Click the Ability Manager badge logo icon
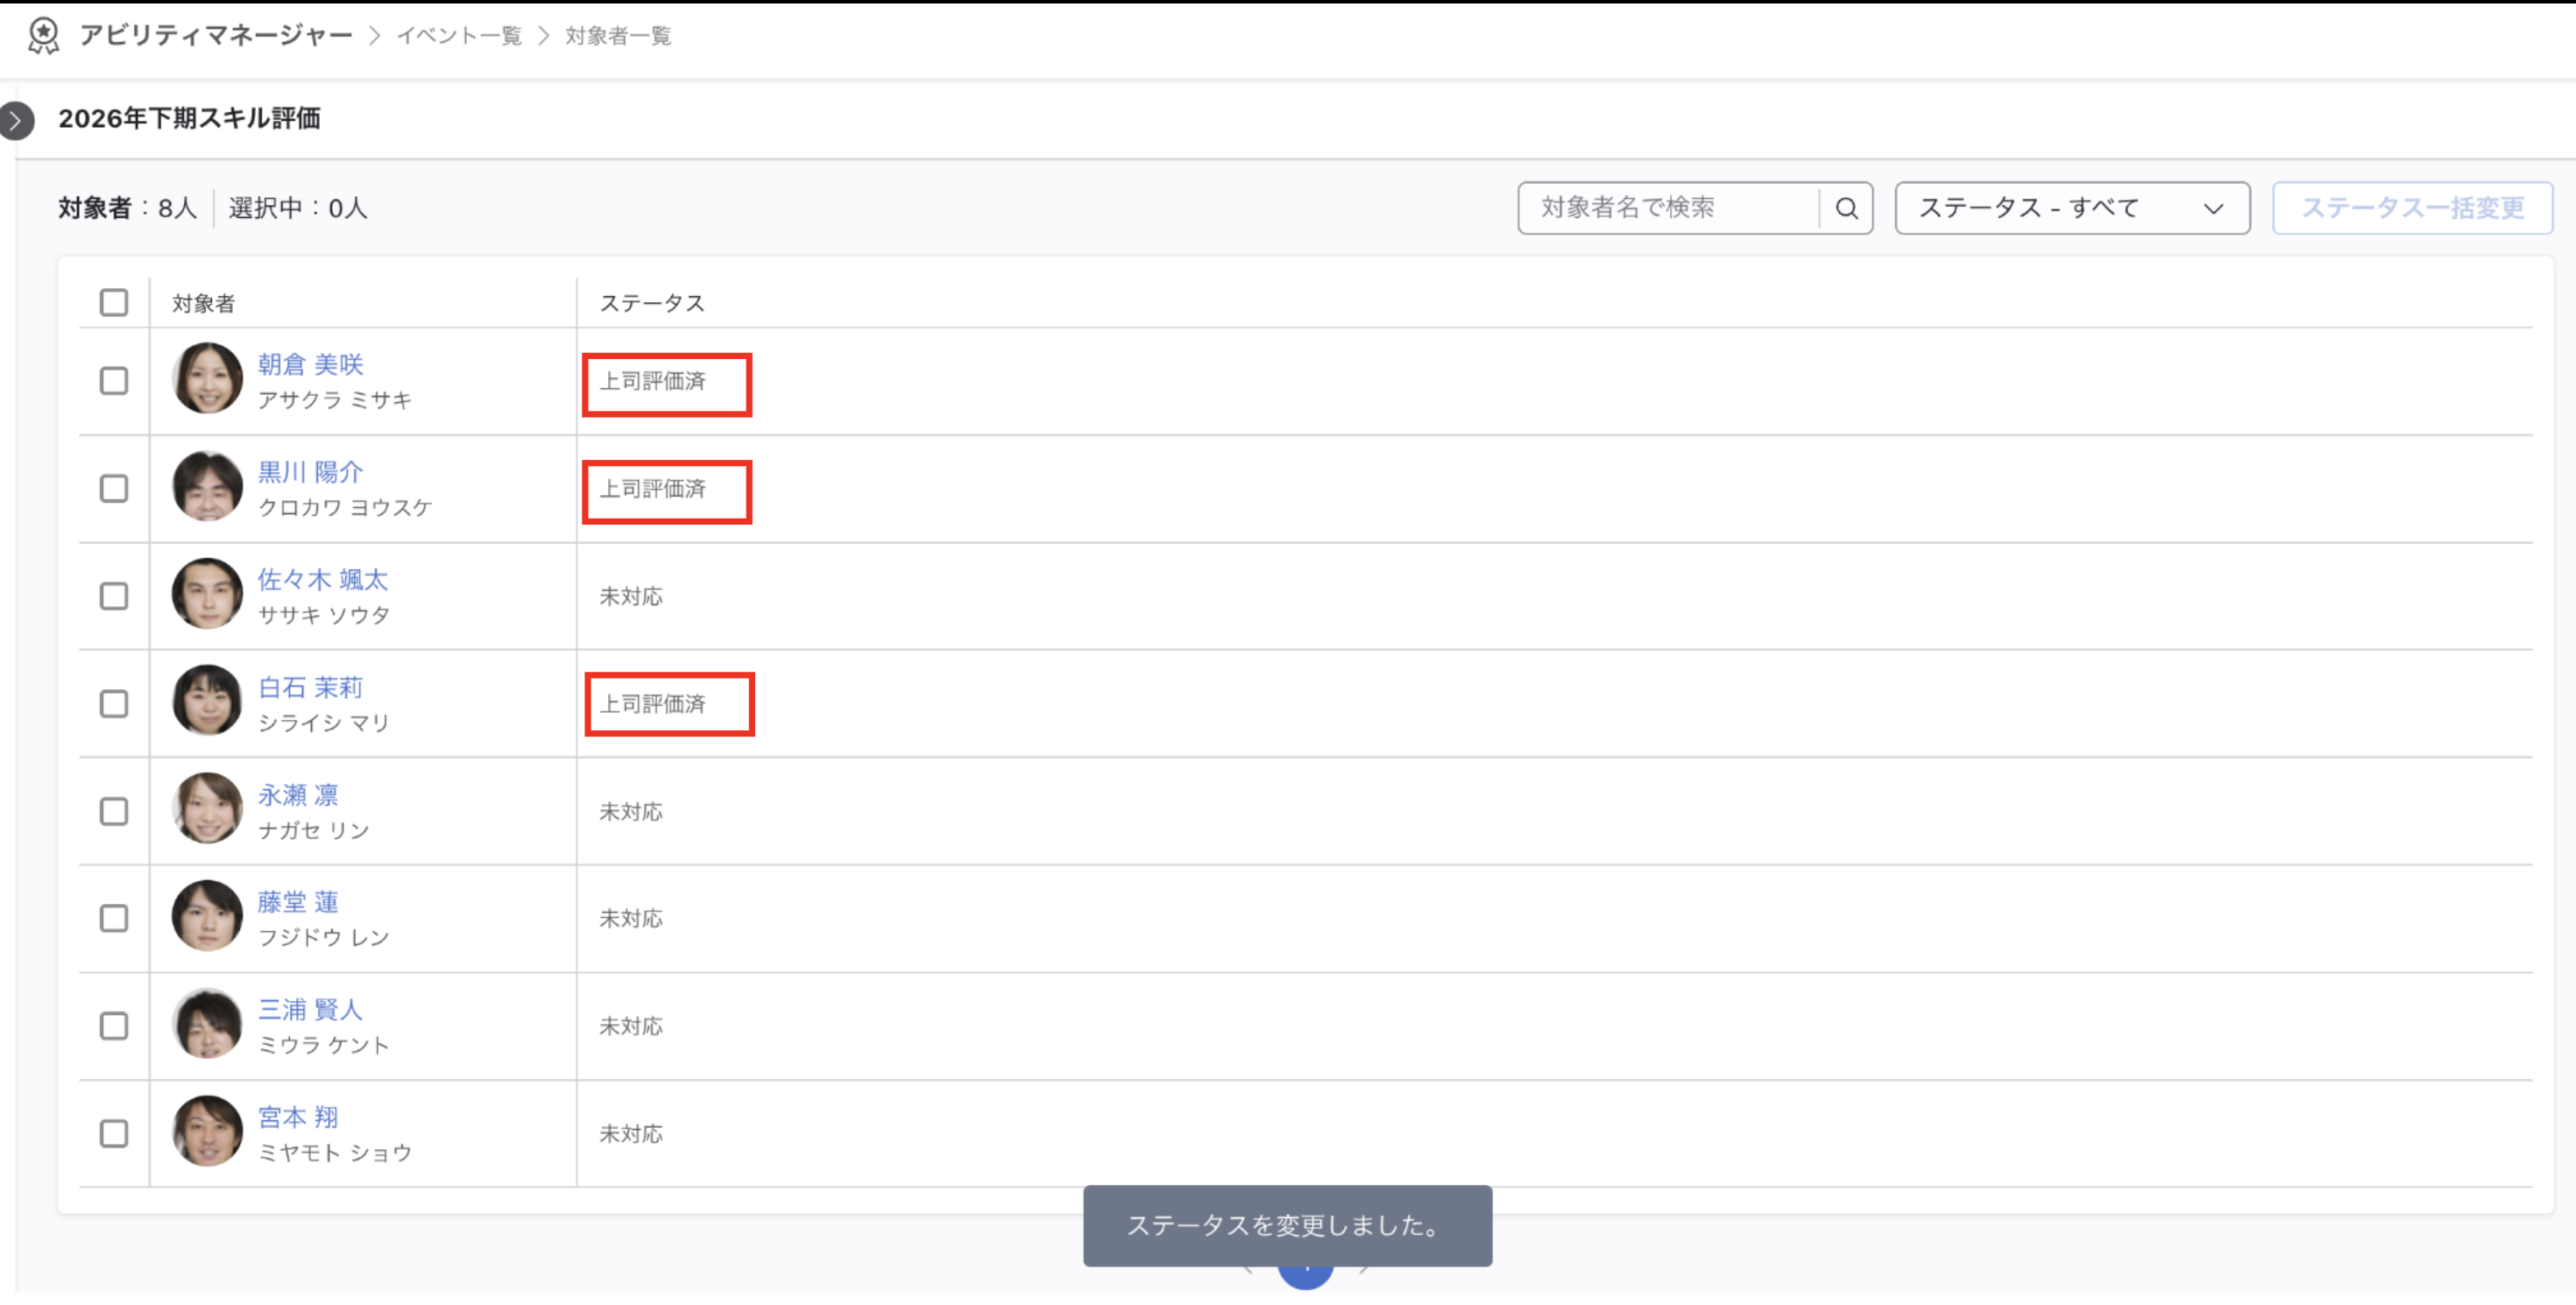2576x1305 pixels. click(43, 36)
